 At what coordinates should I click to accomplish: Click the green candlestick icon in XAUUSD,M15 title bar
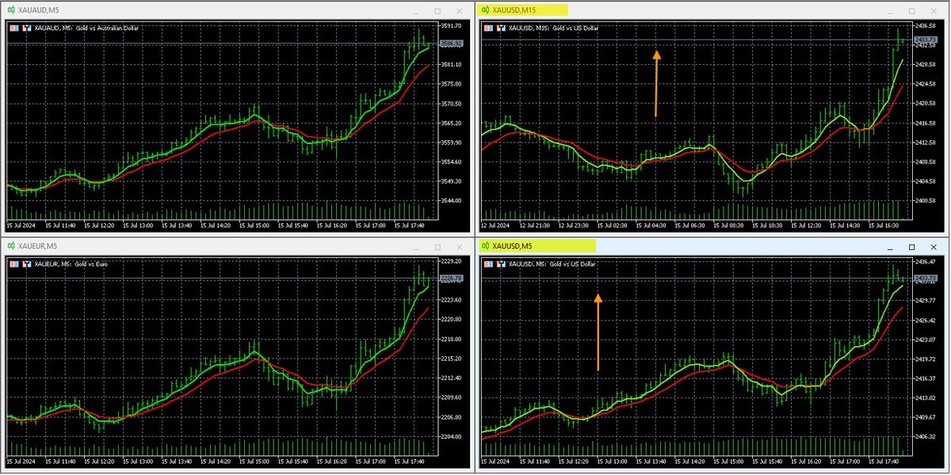[484, 11]
